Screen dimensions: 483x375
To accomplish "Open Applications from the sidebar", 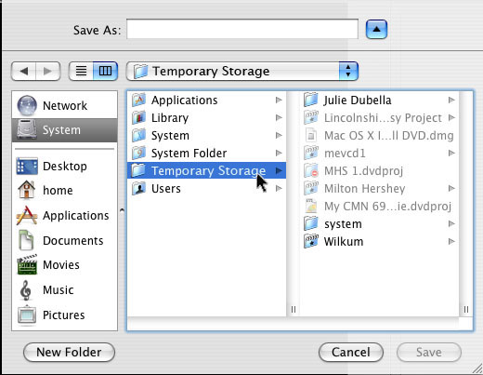I will coord(64,215).
